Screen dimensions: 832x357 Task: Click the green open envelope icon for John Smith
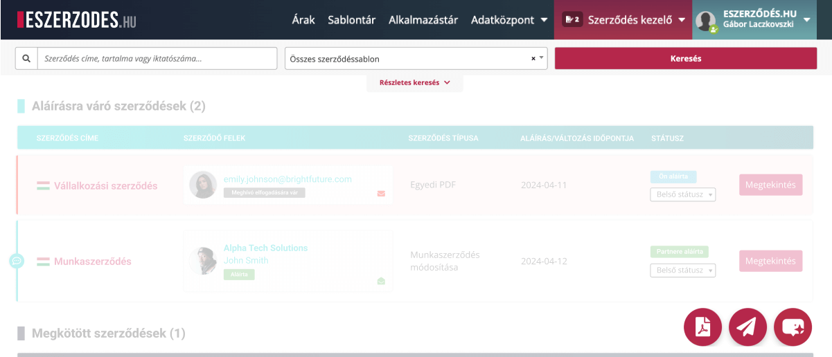pyautogui.click(x=381, y=281)
